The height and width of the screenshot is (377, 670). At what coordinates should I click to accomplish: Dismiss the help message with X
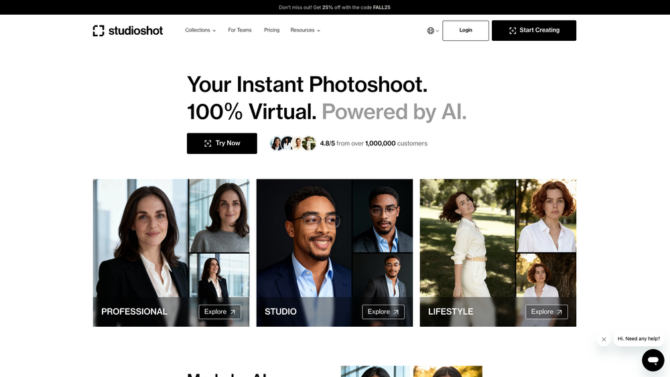click(x=604, y=340)
